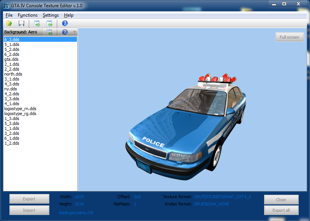Click the Close button in bottom panel

(x=281, y=200)
